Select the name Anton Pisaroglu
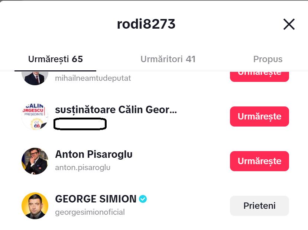The height and width of the screenshot is (230, 308). 94,154
